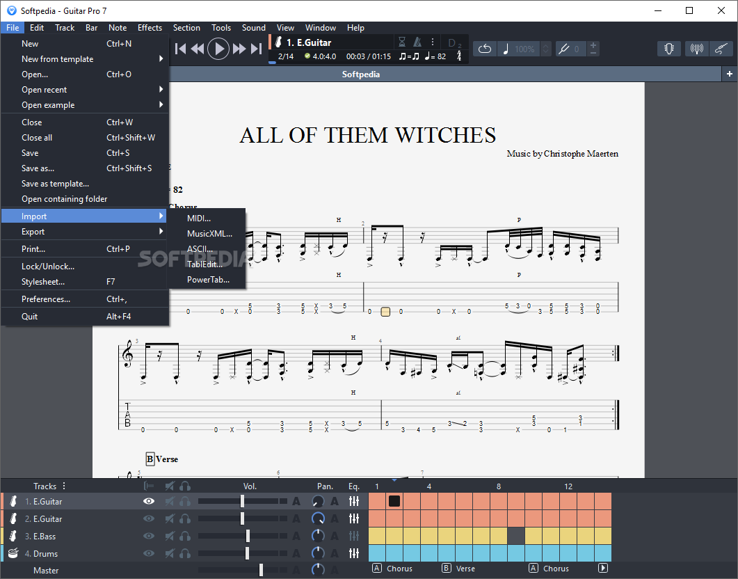Click the drum icon of 4. Drums track
Screen dimensions: 738x579
tap(14, 553)
